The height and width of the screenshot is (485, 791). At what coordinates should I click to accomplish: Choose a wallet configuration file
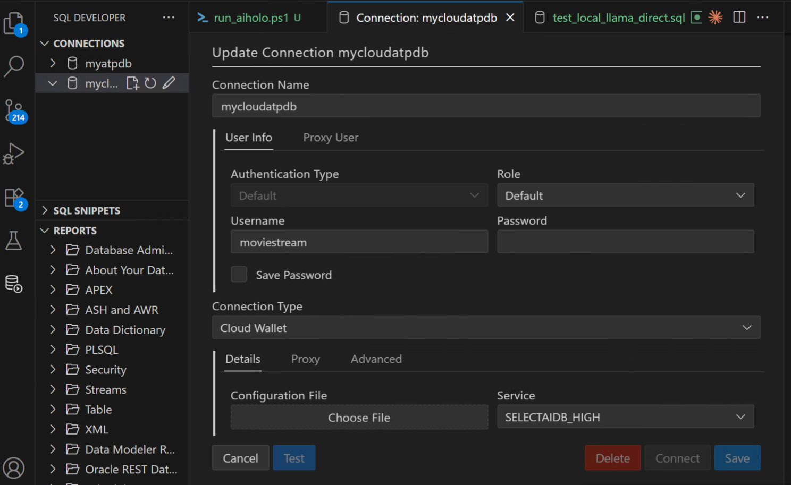coord(359,418)
